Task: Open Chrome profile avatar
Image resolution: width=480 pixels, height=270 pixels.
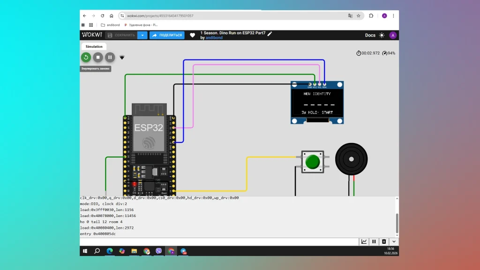Action: [384, 15]
